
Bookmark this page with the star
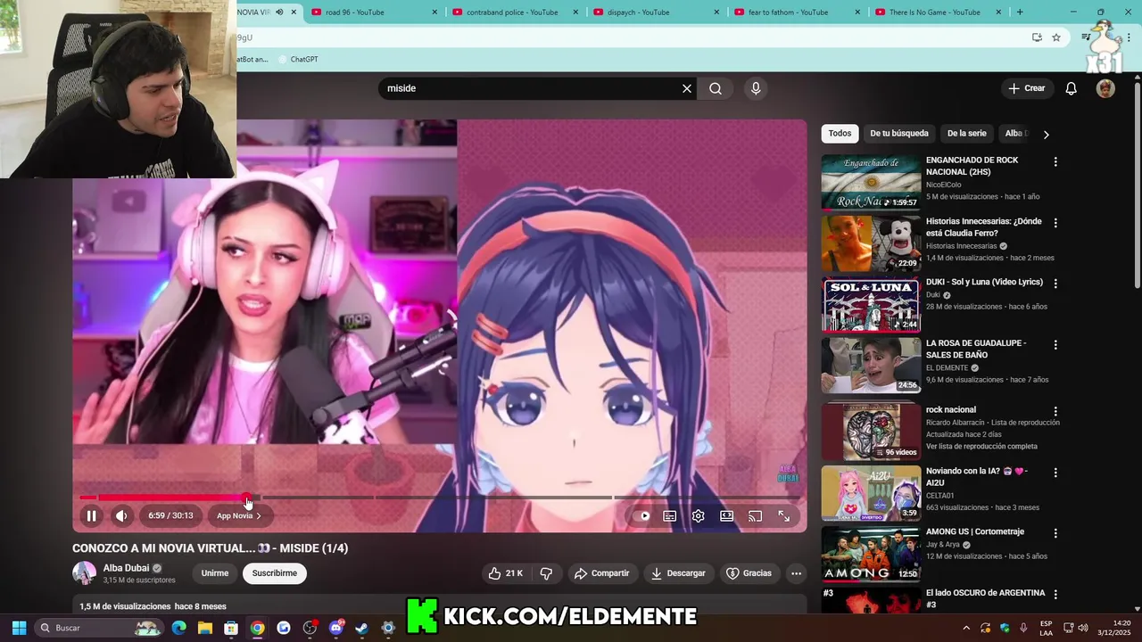1056,37
